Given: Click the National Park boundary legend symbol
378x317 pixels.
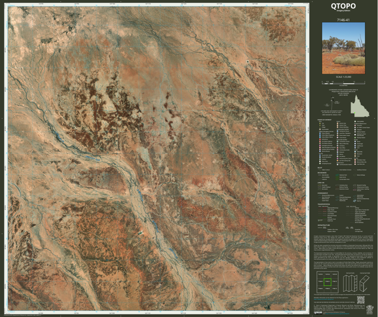Looking at the screenshot, I should (337, 175).
